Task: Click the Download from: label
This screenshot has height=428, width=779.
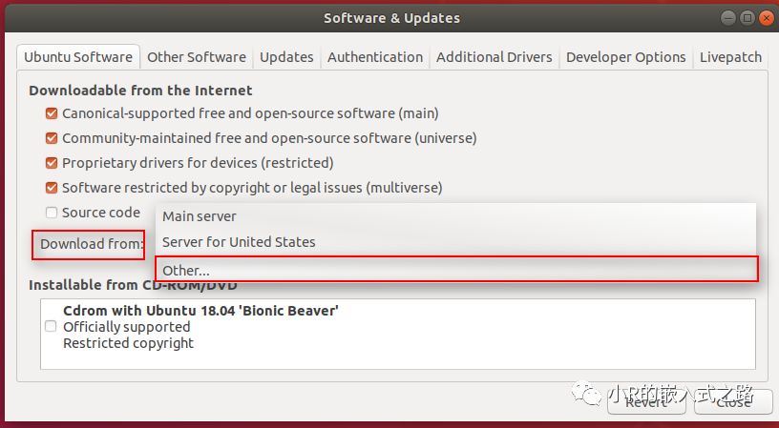Action: point(91,244)
